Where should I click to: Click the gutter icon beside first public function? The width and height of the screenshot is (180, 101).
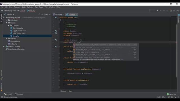point(56,47)
